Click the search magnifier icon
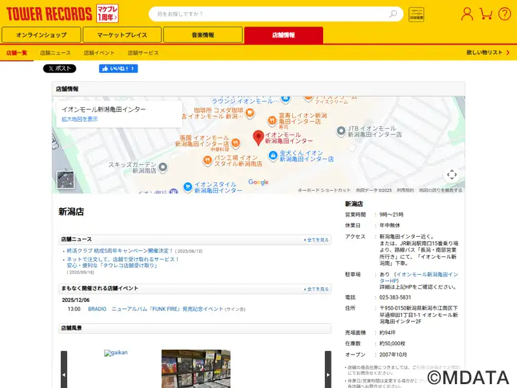517x388 pixels. [x=393, y=14]
